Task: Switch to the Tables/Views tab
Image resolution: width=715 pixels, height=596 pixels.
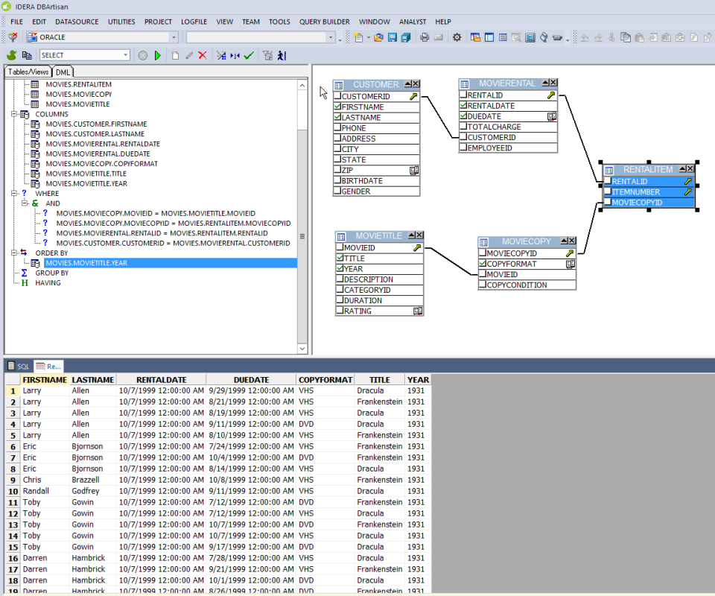Action: [x=28, y=72]
